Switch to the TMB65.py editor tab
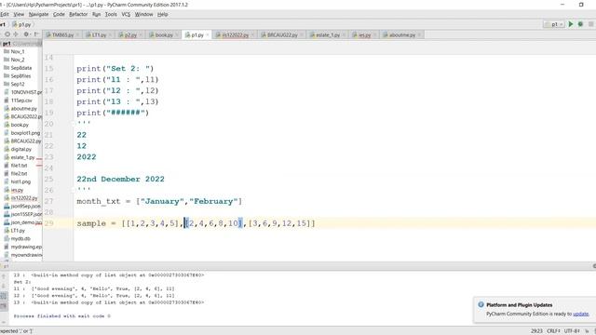The image size is (596, 335). (x=62, y=35)
